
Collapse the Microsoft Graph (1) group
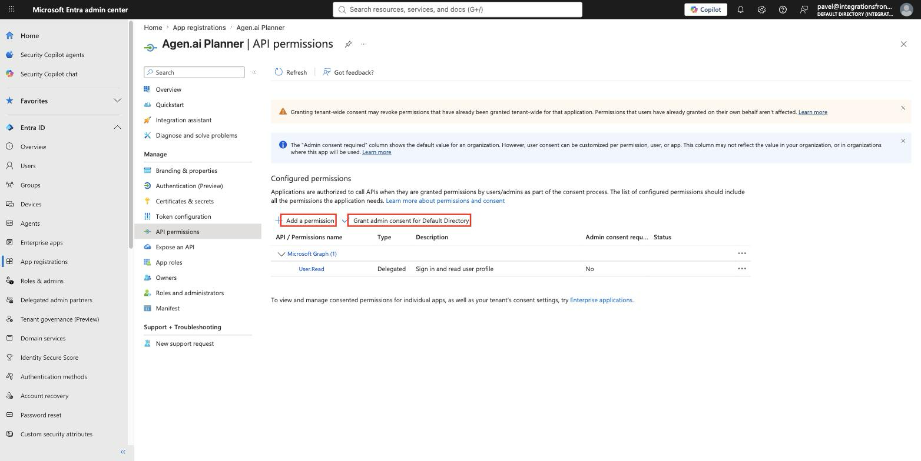(281, 254)
